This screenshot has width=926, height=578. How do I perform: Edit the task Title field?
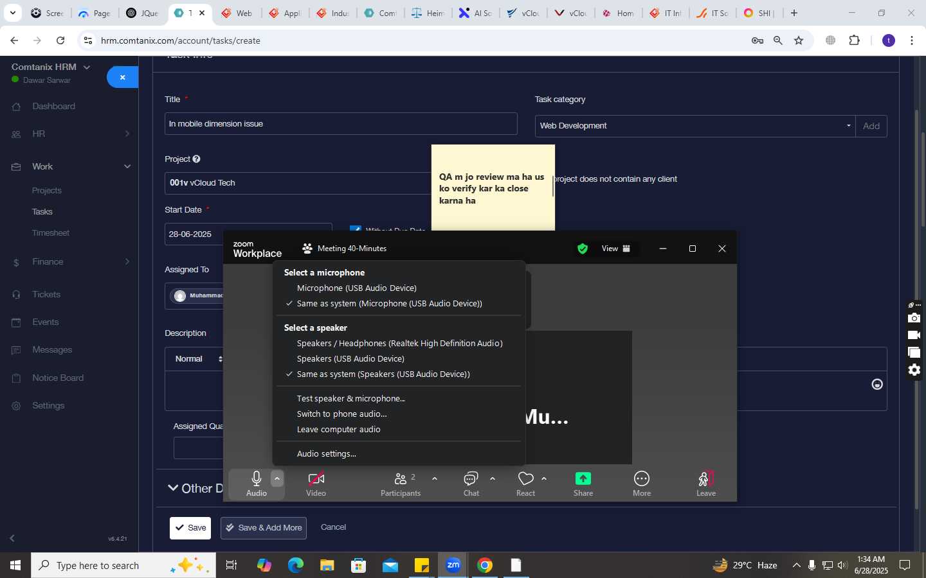pyautogui.click(x=341, y=124)
